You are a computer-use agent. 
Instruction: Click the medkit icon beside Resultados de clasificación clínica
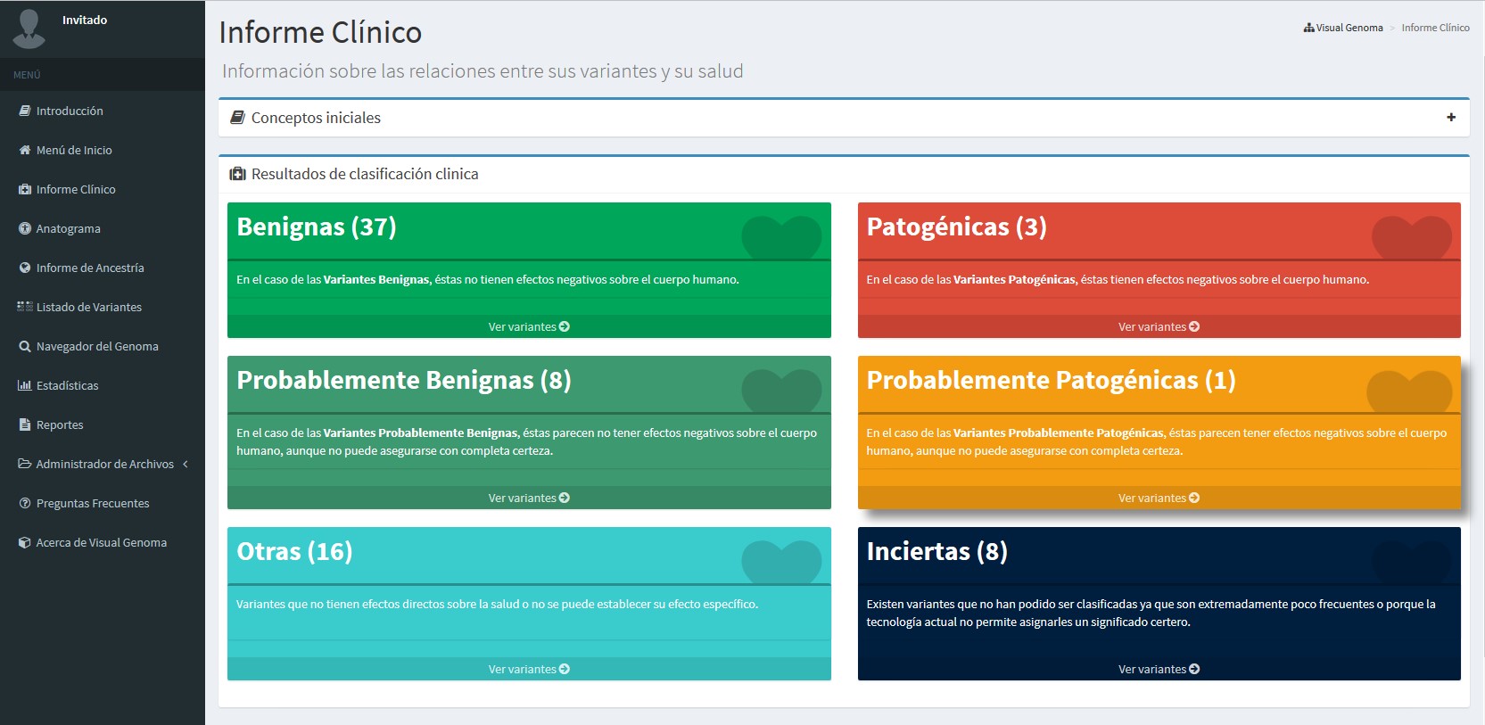237,174
